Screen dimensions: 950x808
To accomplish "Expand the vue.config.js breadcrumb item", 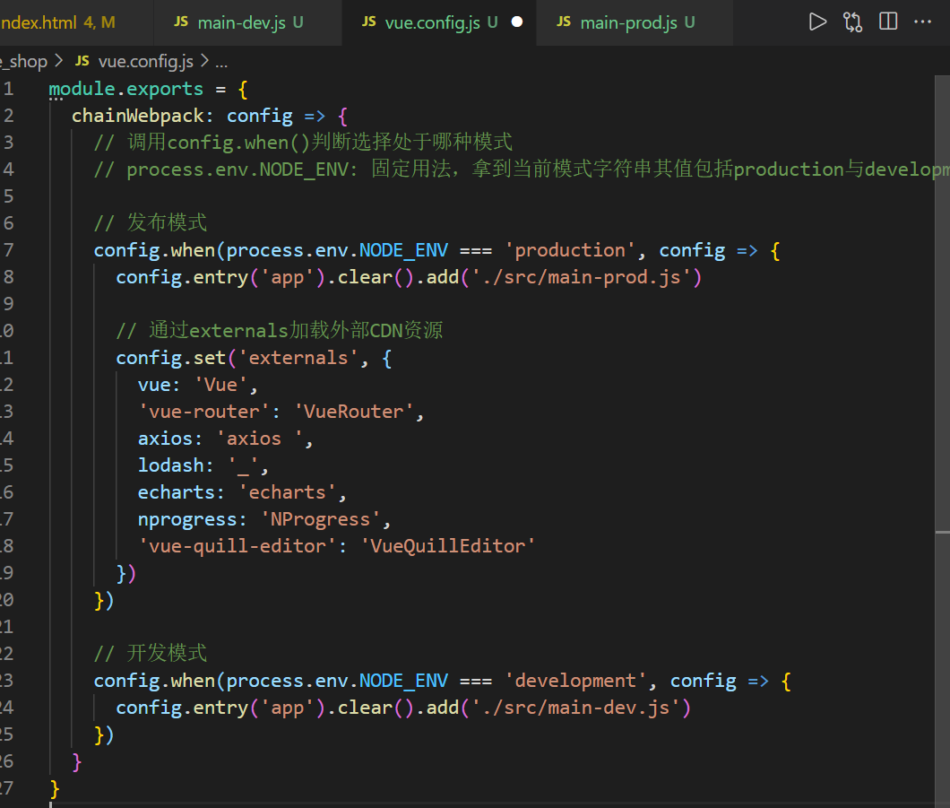I will (x=145, y=61).
